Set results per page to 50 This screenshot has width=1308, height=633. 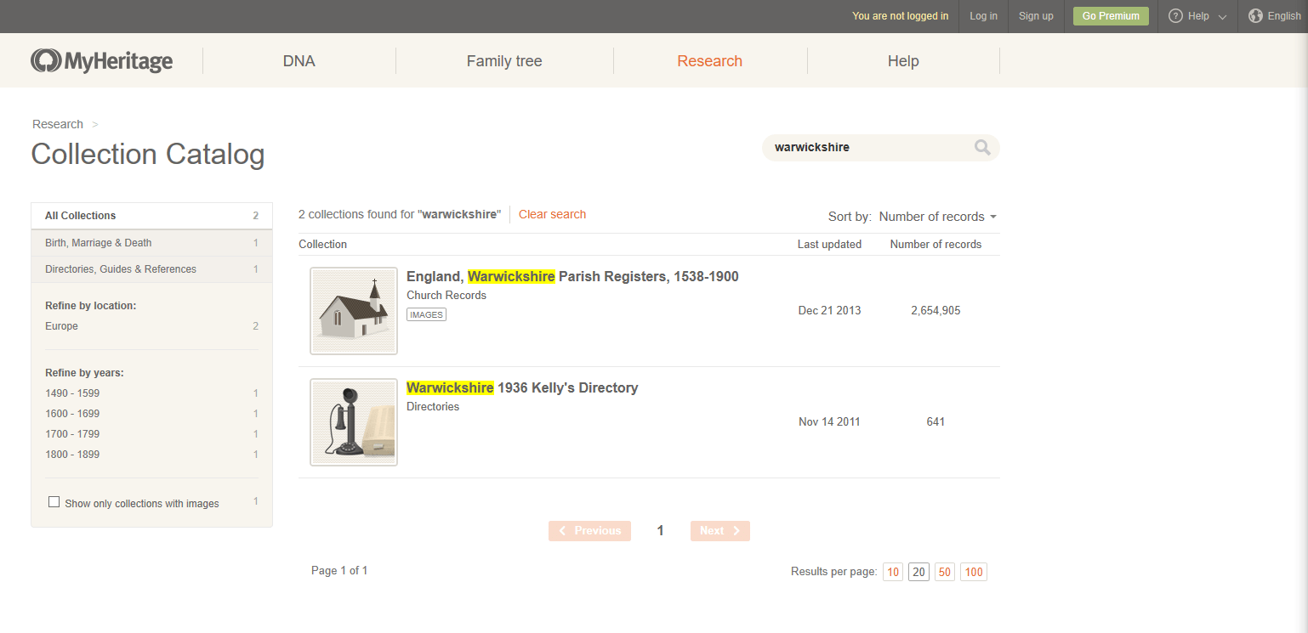944,572
